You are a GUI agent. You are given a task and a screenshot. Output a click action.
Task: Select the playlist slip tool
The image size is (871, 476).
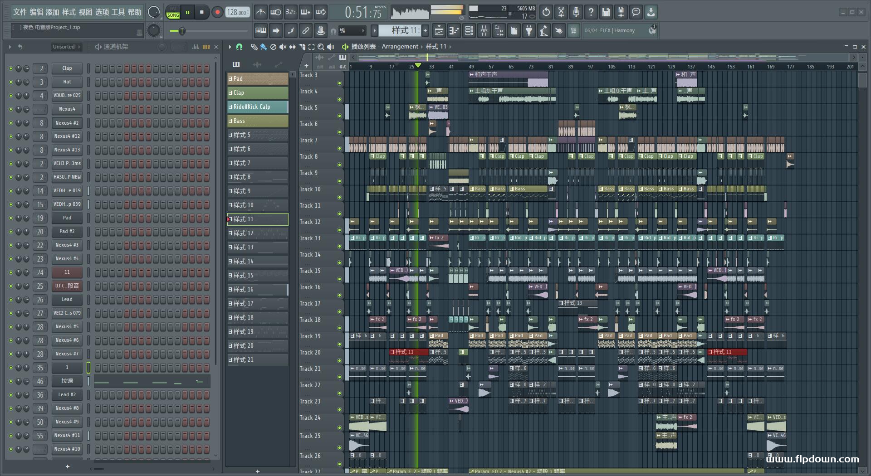(292, 47)
